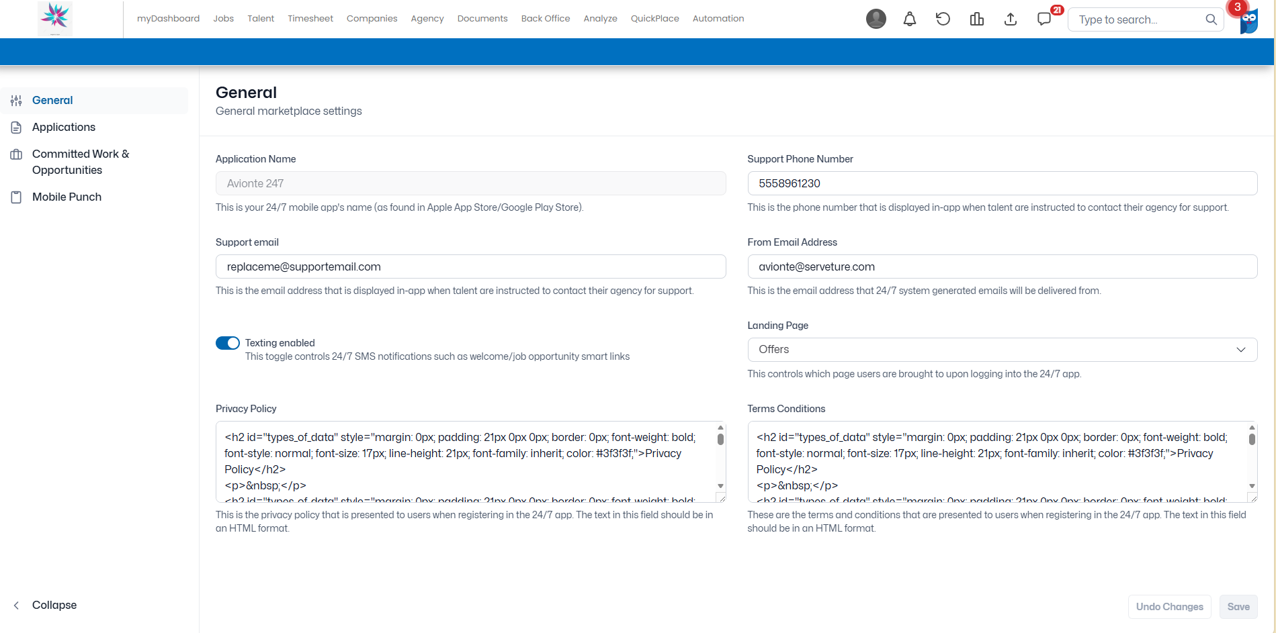Image resolution: width=1276 pixels, height=633 pixels.
Task: Click the building chart icon in header
Action: pyautogui.click(x=976, y=19)
